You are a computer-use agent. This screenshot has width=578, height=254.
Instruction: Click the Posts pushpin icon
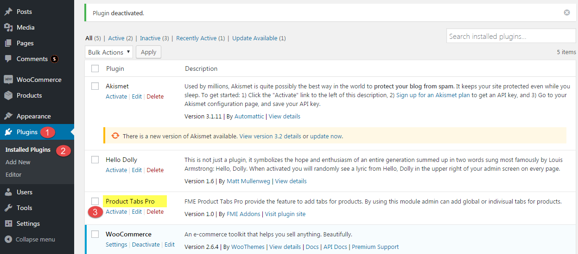[8, 12]
